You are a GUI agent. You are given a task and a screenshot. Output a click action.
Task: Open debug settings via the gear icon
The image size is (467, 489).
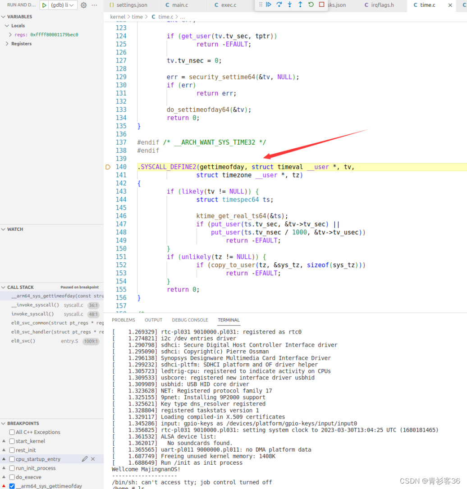tap(83, 5)
